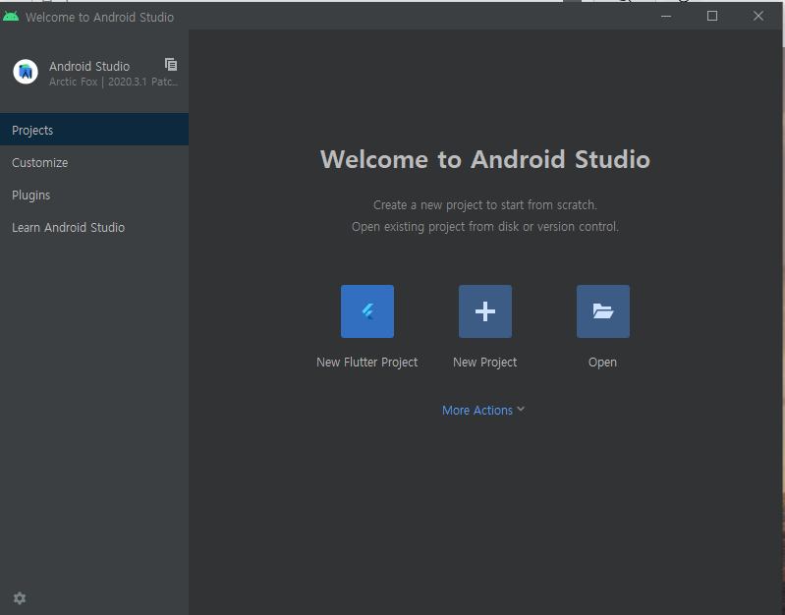Click 'Open existing project from disk' text
The height and width of the screenshot is (615, 785).
484,226
